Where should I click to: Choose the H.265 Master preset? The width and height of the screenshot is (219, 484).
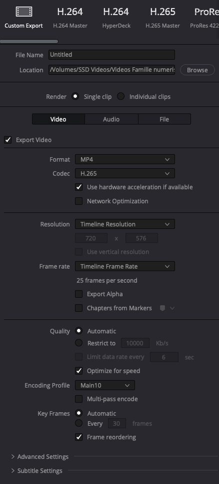pyautogui.click(x=162, y=18)
